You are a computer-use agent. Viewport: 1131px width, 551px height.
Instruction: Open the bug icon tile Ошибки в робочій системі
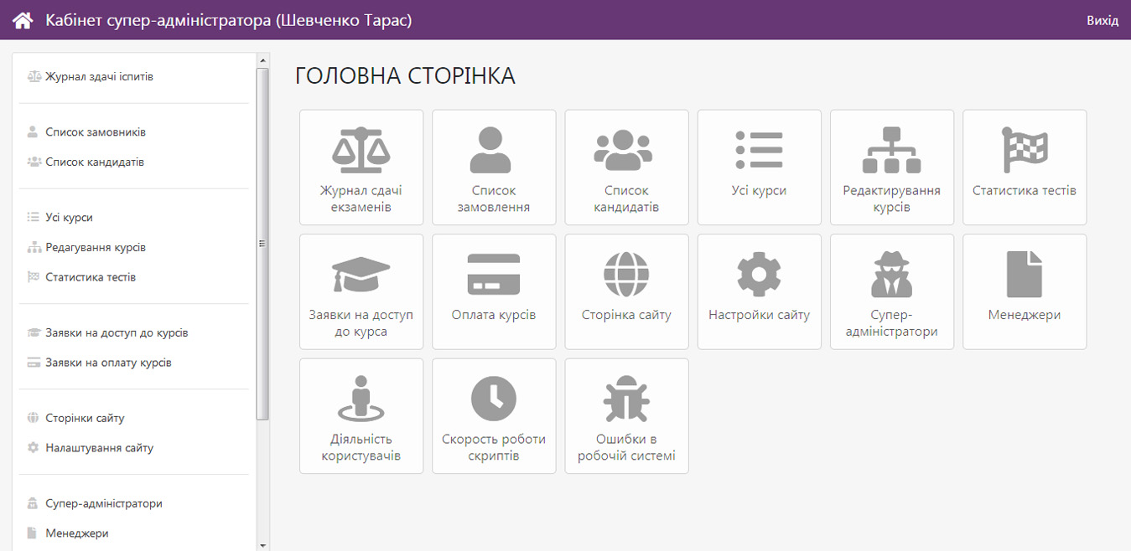point(626,416)
